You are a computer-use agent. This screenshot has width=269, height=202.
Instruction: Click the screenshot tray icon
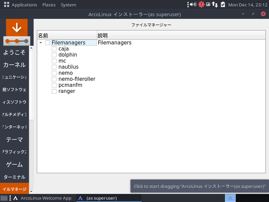208,4
